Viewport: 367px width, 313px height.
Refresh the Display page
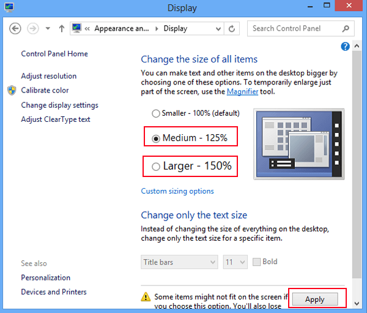(232, 29)
